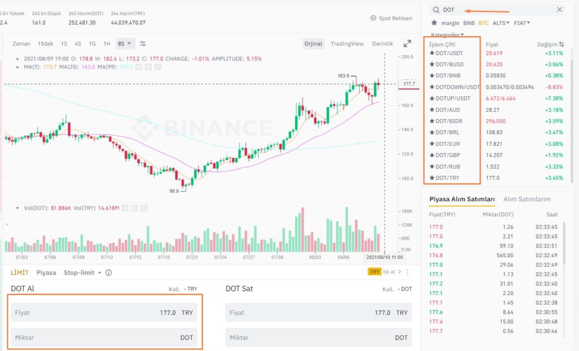This screenshot has height=351, width=579.
Task: Favorite the DOT/USDT pair star
Action: click(432, 53)
